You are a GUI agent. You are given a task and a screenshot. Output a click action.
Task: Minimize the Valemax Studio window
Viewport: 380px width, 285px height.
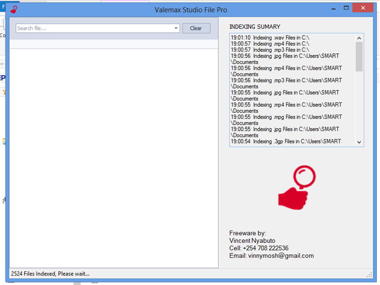334,8
